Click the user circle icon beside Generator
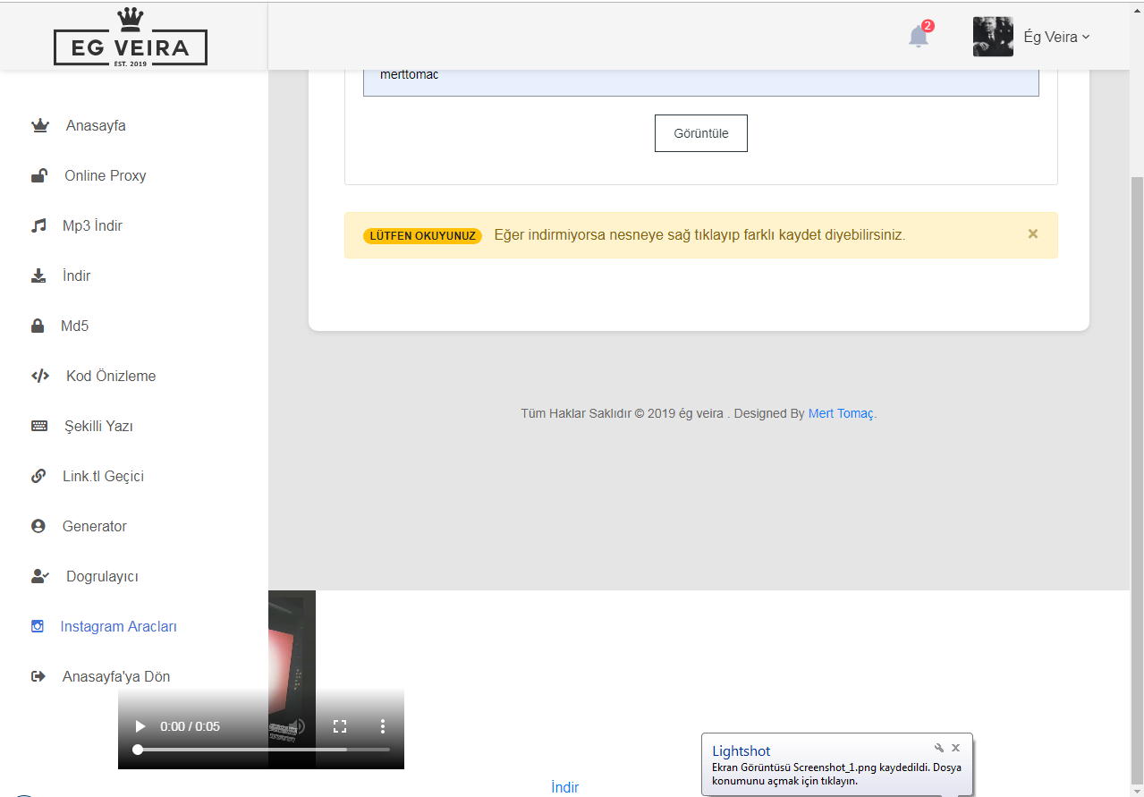Image resolution: width=1144 pixels, height=797 pixels. click(38, 526)
